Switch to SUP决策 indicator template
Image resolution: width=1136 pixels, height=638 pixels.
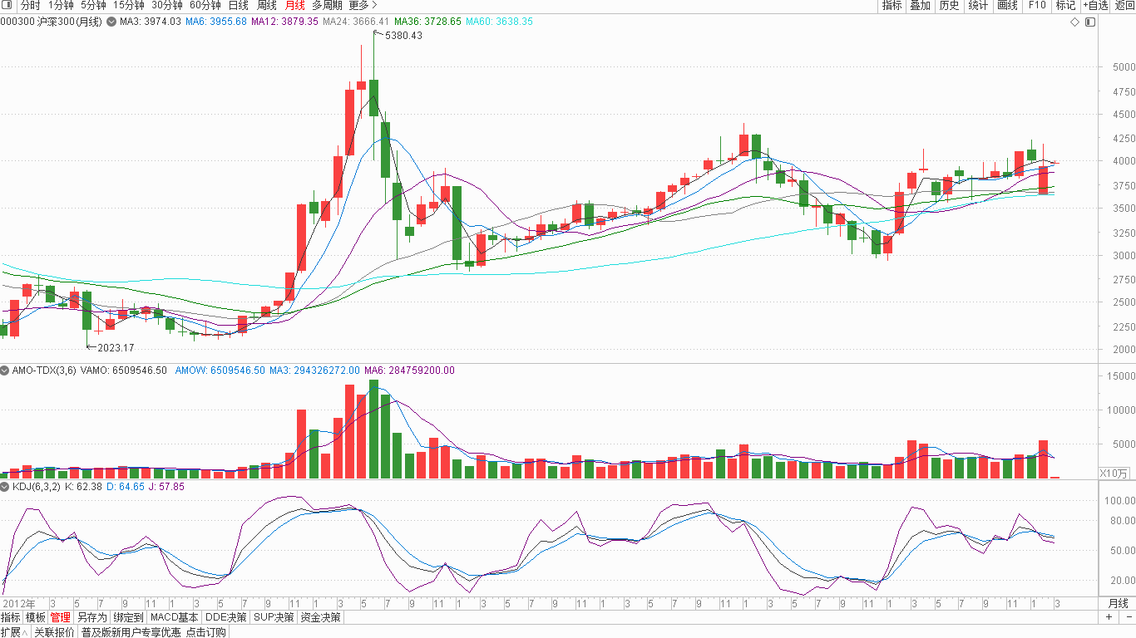click(x=274, y=618)
